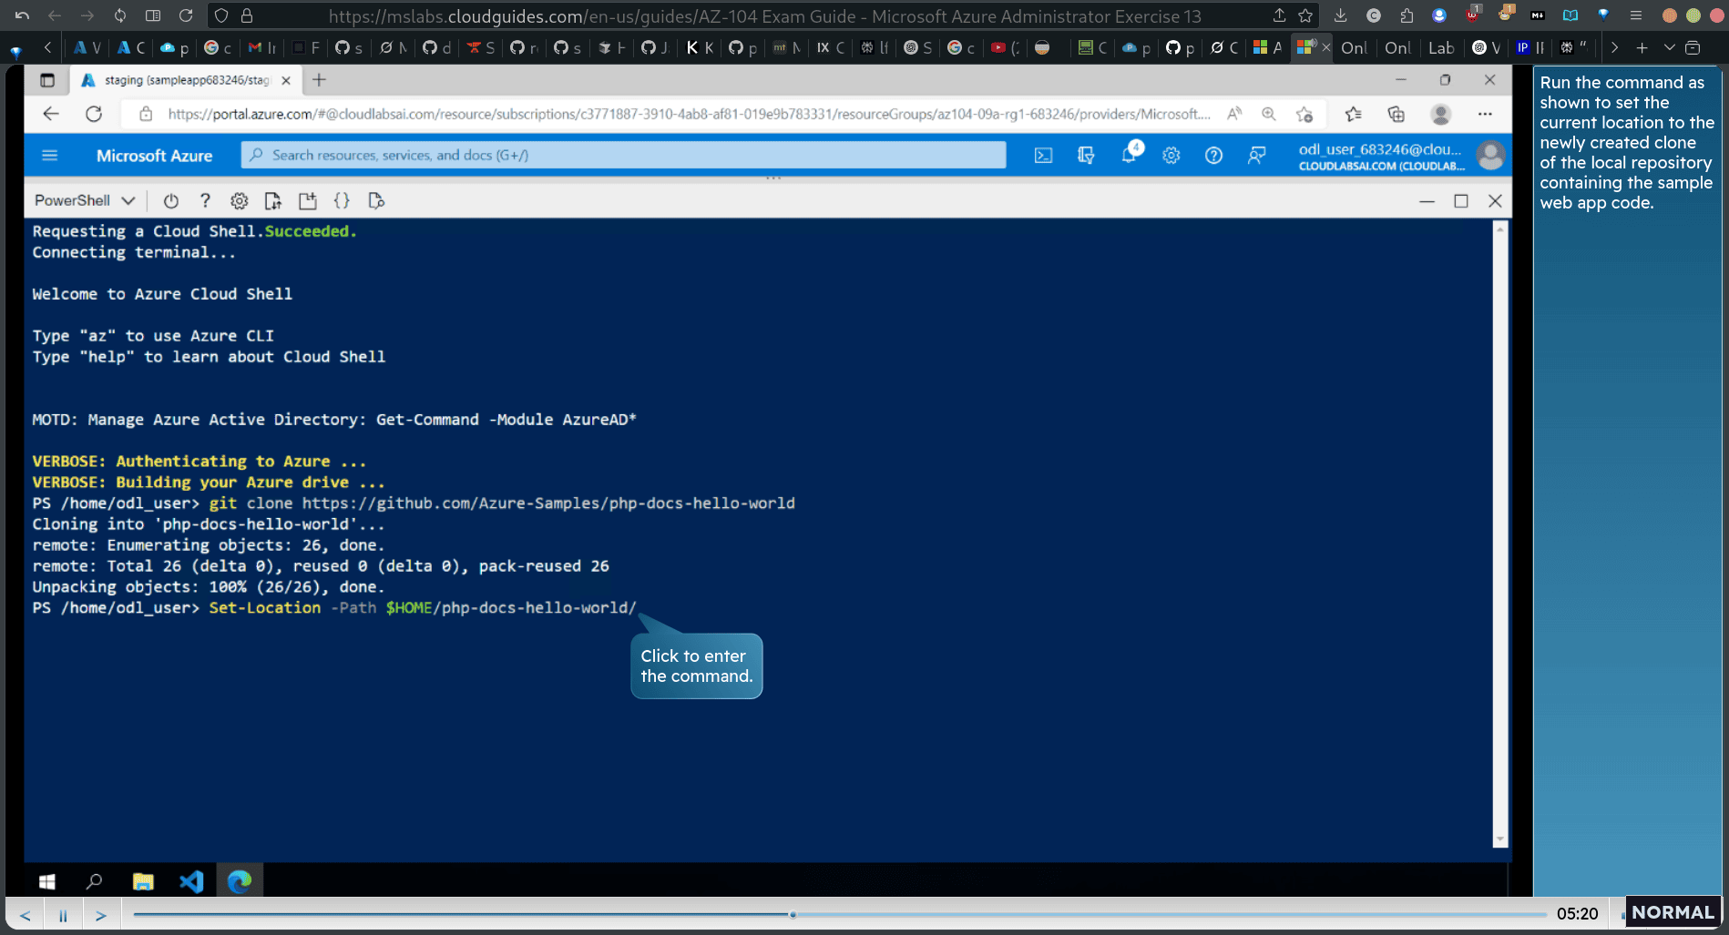Click the Microsoft Azure home link
The image size is (1729, 935).
[154, 156]
